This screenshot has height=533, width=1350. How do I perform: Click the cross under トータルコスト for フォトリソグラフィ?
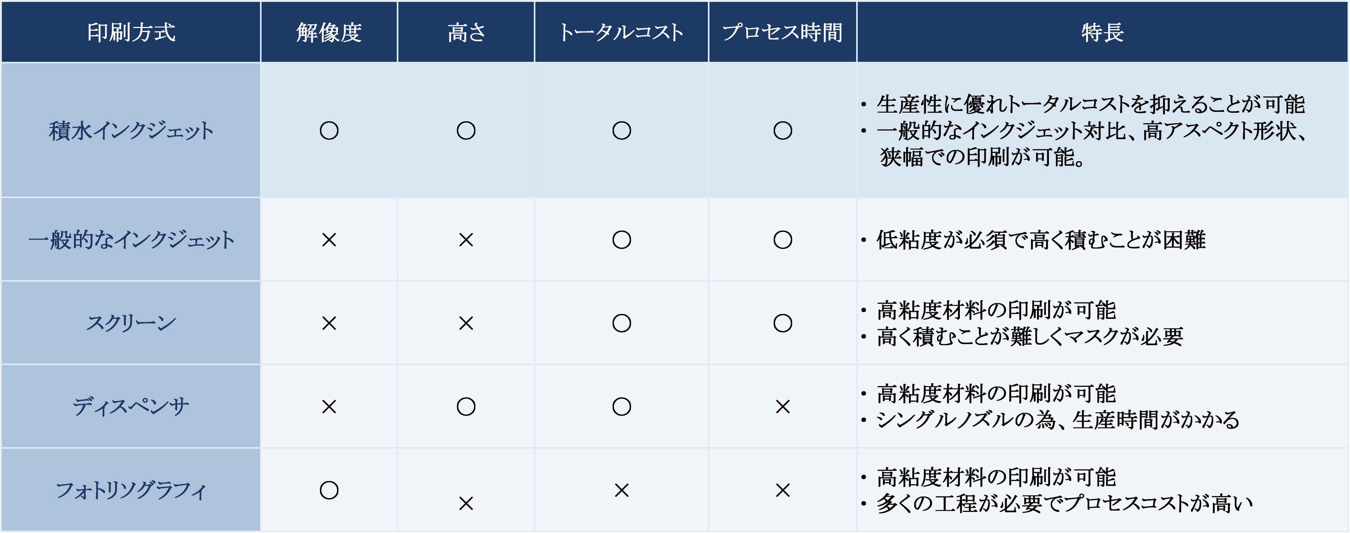[x=622, y=490]
